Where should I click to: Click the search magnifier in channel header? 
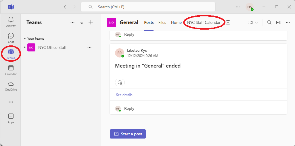click(x=269, y=22)
